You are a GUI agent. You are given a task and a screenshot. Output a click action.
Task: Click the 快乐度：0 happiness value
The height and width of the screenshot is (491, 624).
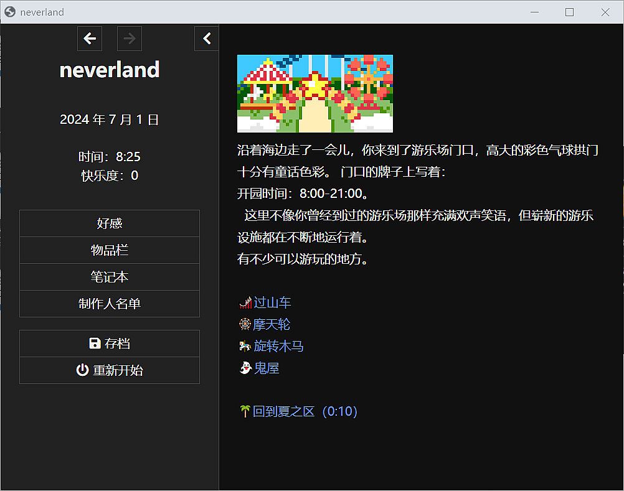(110, 175)
